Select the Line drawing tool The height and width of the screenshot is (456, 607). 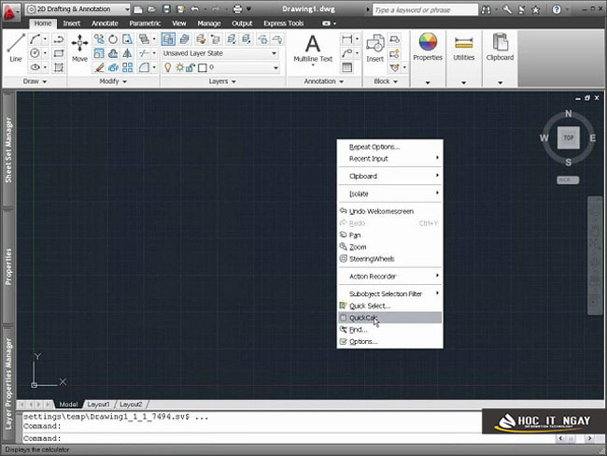[x=16, y=48]
